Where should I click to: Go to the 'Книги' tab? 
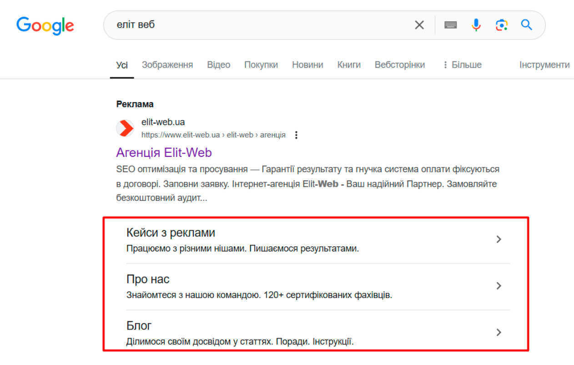pos(349,65)
